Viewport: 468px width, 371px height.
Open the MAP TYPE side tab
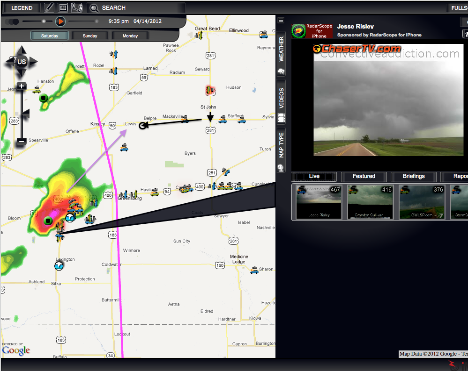tap(281, 150)
